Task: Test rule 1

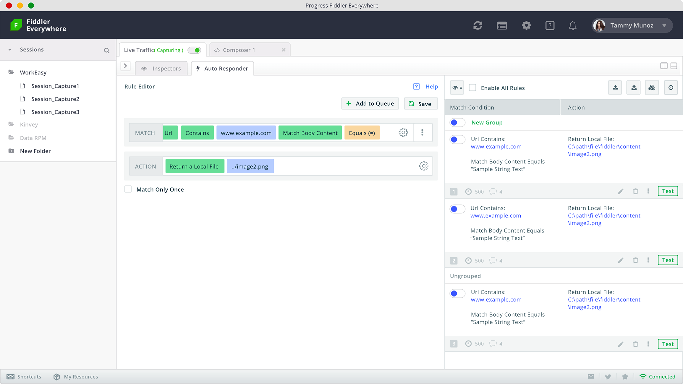Action: click(x=668, y=191)
